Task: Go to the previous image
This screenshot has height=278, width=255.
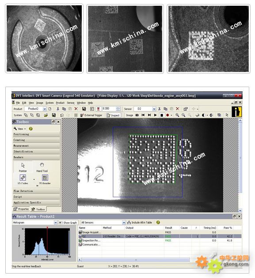Action: pyautogui.click(x=143, y=115)
